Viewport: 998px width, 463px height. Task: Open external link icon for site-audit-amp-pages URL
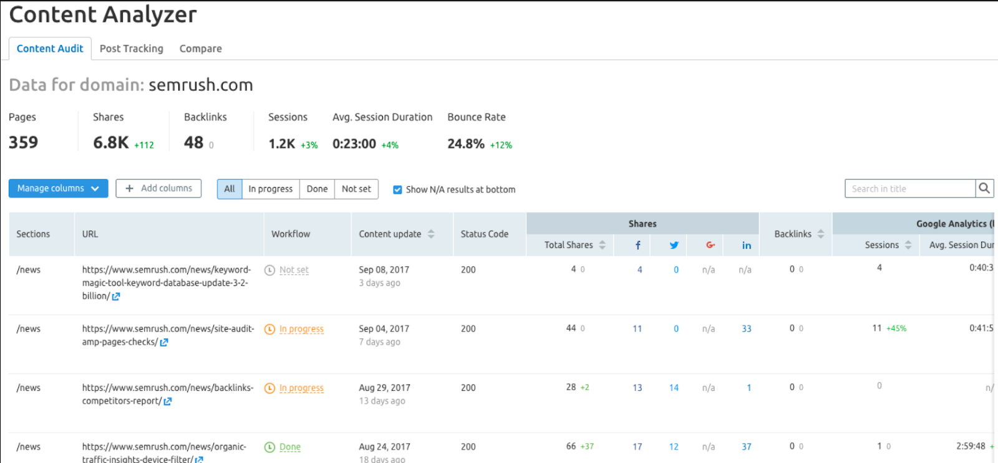coord(164,343)
